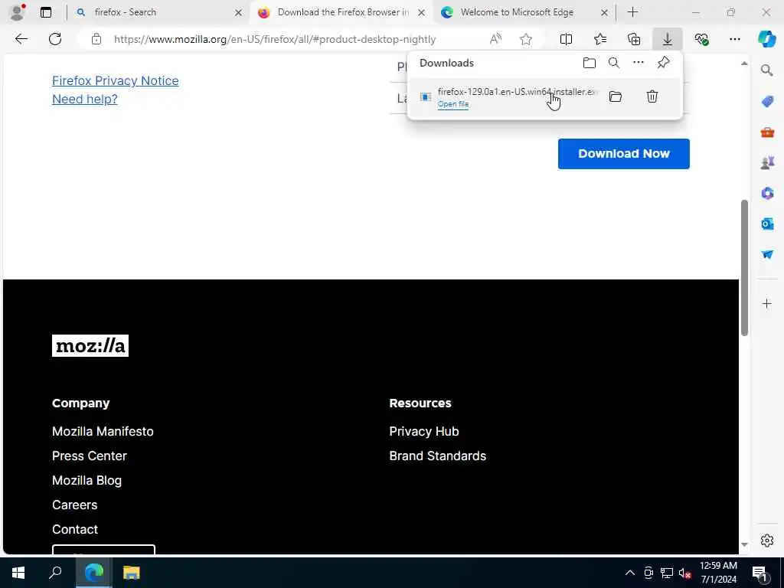Open sidebar Shopping tag icon
This screenshot has height=588, width=784.
[767, 102]
